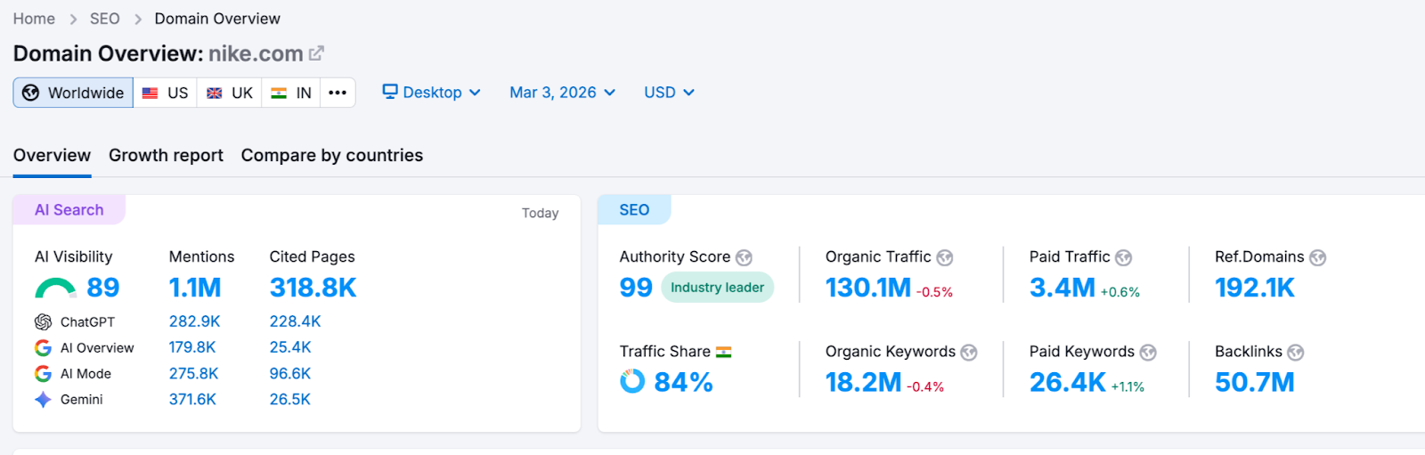Viewport: 1425px width, 455px height.
Task: Click globe icon beside Authority Score
Action: click(744, 257)
